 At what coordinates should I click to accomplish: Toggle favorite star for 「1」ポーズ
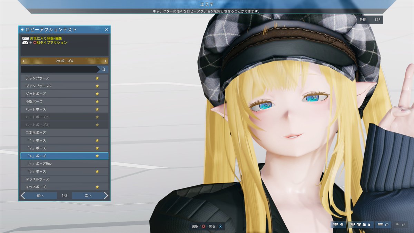[97, 140]
